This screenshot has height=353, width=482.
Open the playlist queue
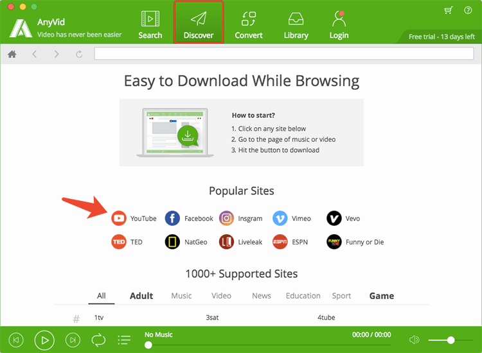[x=124, y=340]
